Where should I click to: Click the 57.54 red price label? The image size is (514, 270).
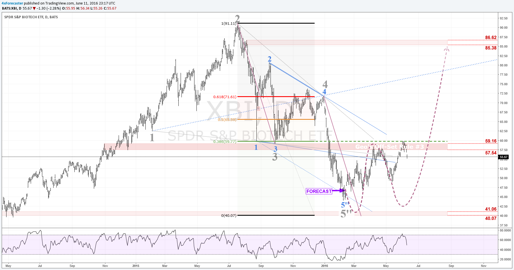point(491,153)
